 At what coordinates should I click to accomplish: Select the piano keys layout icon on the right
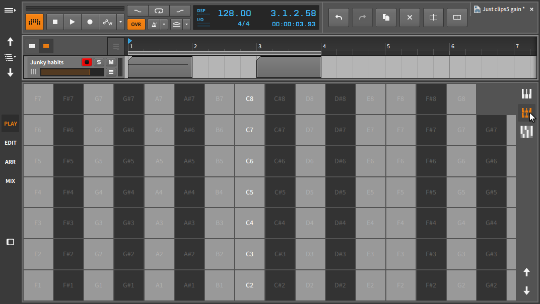pyautogui.click(x=526, y=93)
